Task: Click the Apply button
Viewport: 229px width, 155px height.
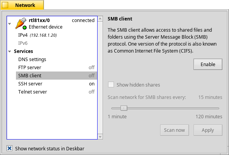Action: (x=208, y=130)
